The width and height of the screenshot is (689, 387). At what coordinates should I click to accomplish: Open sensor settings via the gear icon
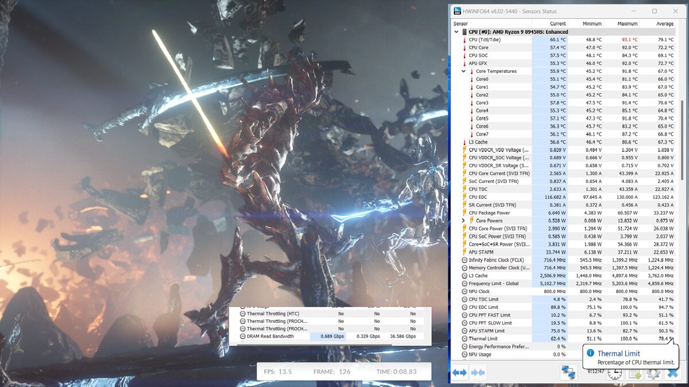[x=653, y=373]
